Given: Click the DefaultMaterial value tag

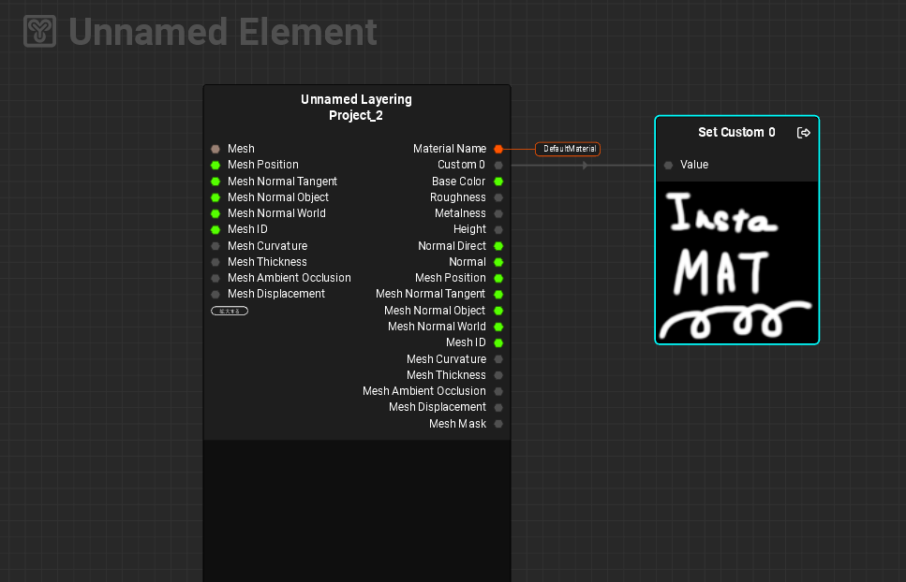Looking at the screenshot, I should point(568,149).
